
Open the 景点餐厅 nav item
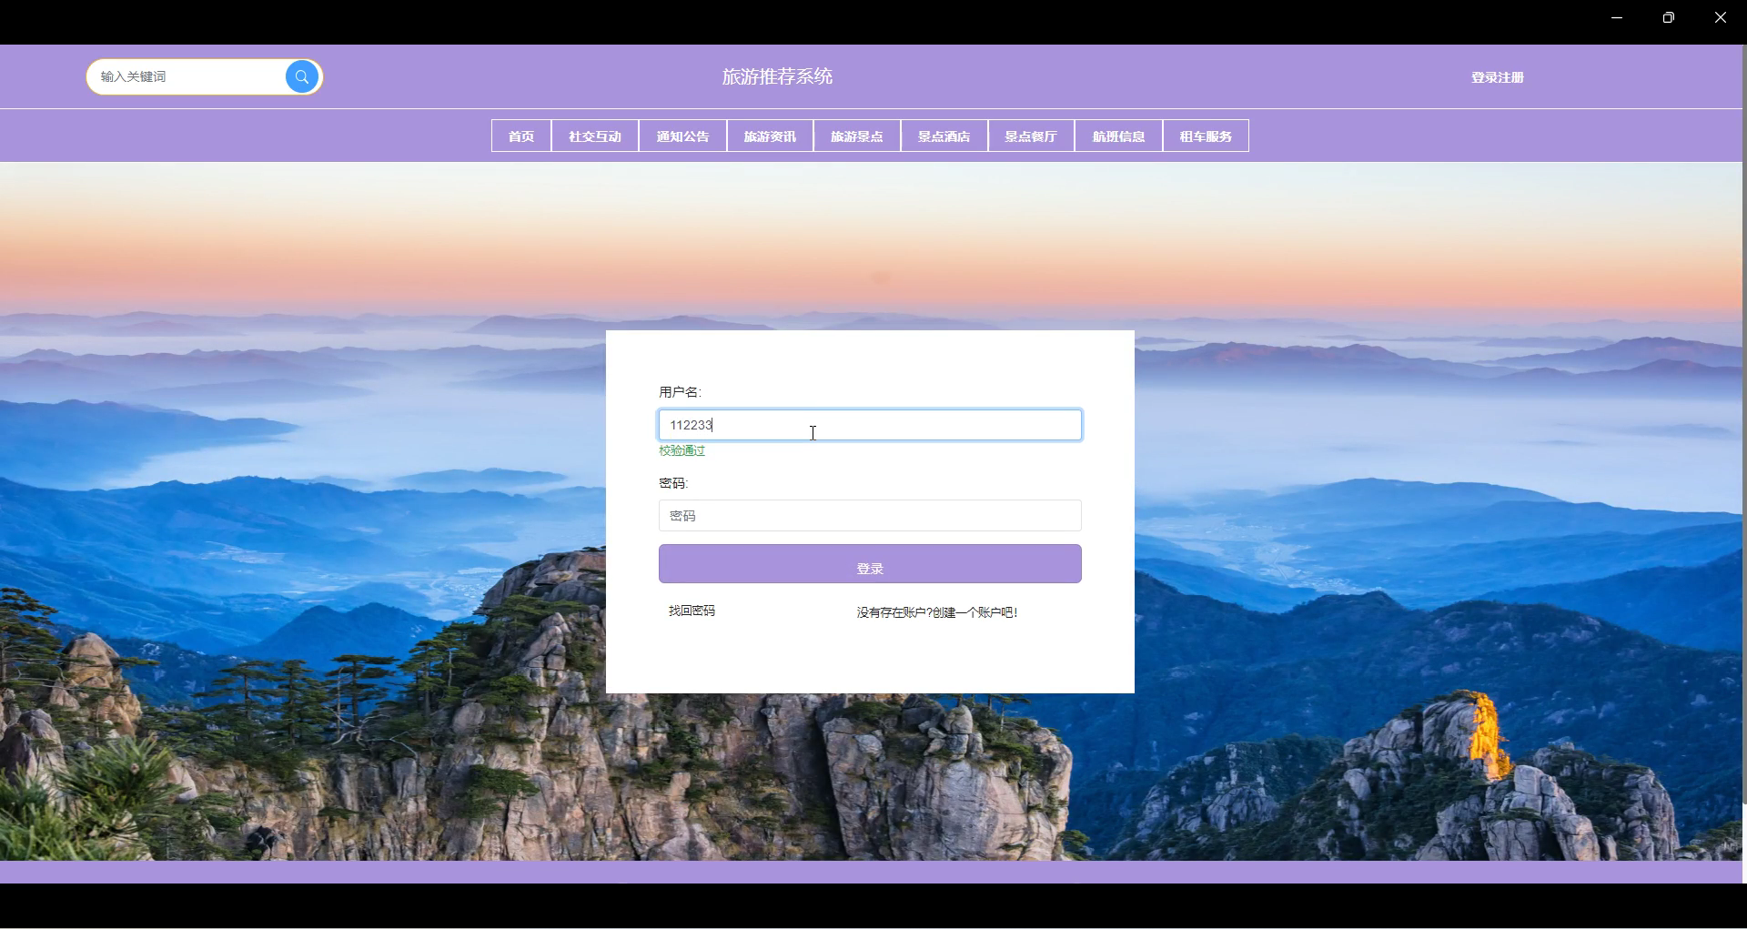(1031, 136)
